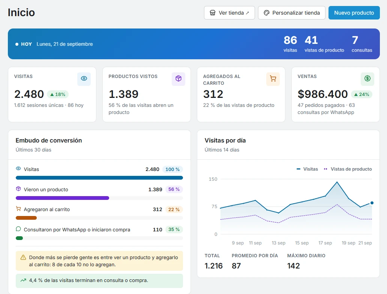Click the storefront icon in Ver tienda
Viewport: 387px width, 294px height.
(213, 13)
